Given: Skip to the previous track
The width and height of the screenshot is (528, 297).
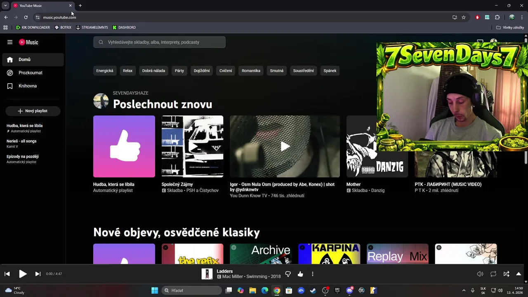Looking at the screenshot, I should pos(7,274).
